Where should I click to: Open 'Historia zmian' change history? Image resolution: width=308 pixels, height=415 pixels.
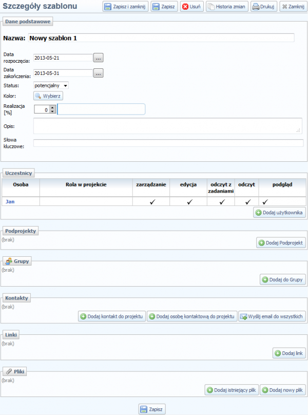point(227,7)
